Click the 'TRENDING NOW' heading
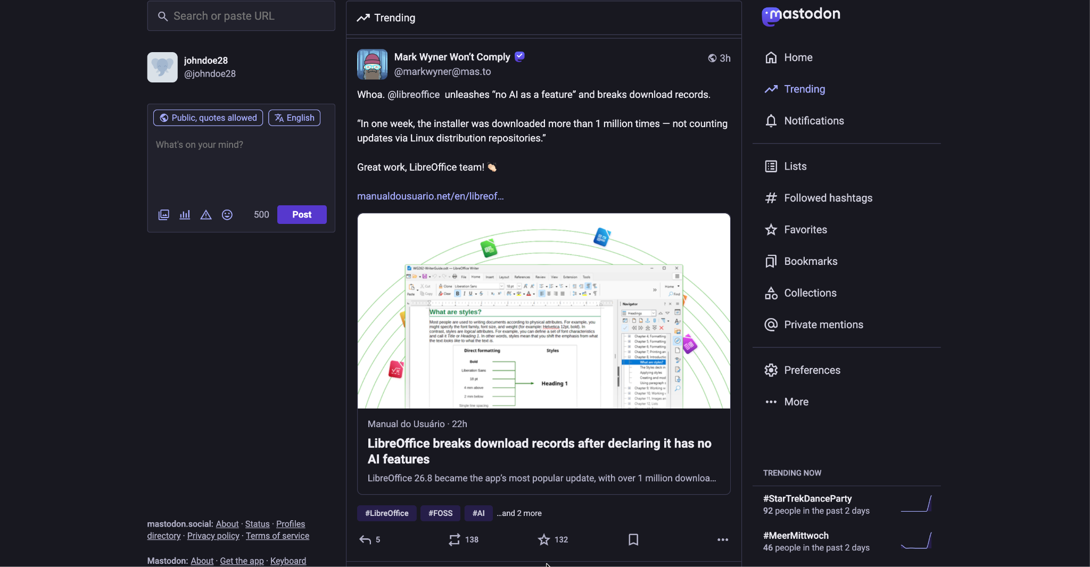The width and height of the screenshot is (1090, 567). [x=792, y=473]
